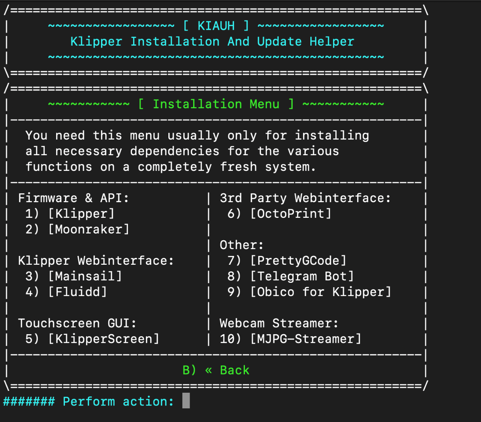Select the 10) [MJPG-Streamer] menu entry
This screenshot has width=481, height=422.
[x=291, y=339]
